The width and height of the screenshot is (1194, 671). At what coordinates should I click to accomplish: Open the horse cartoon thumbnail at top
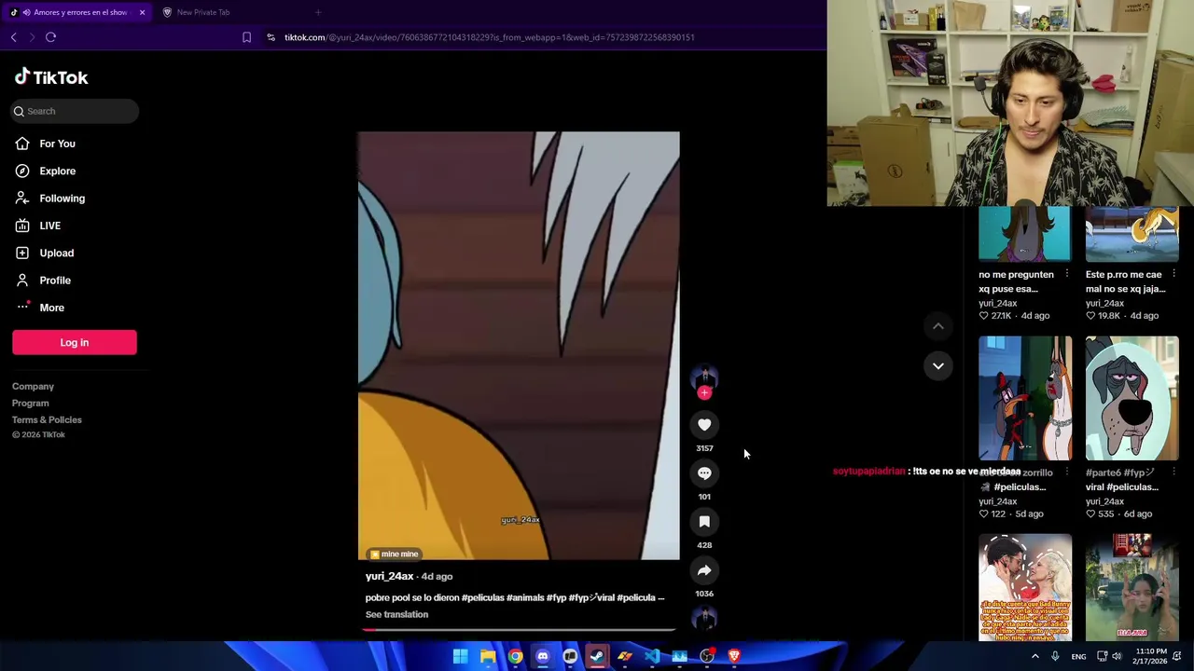(1025, 234)
